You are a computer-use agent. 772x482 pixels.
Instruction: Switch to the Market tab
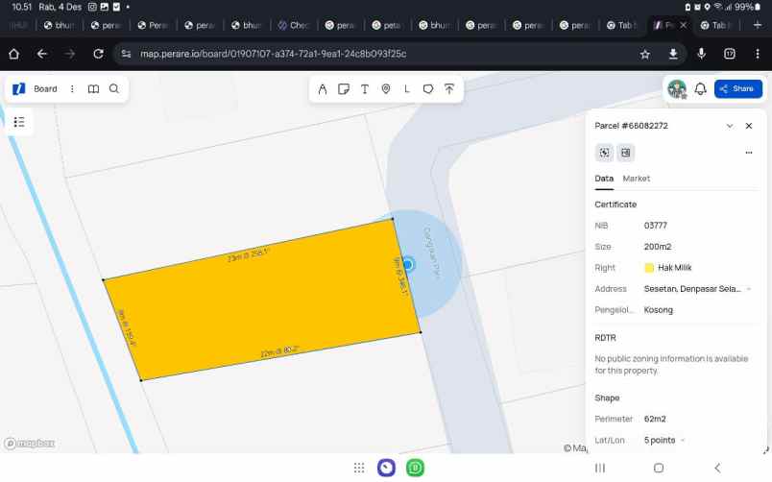coord(636,179)
